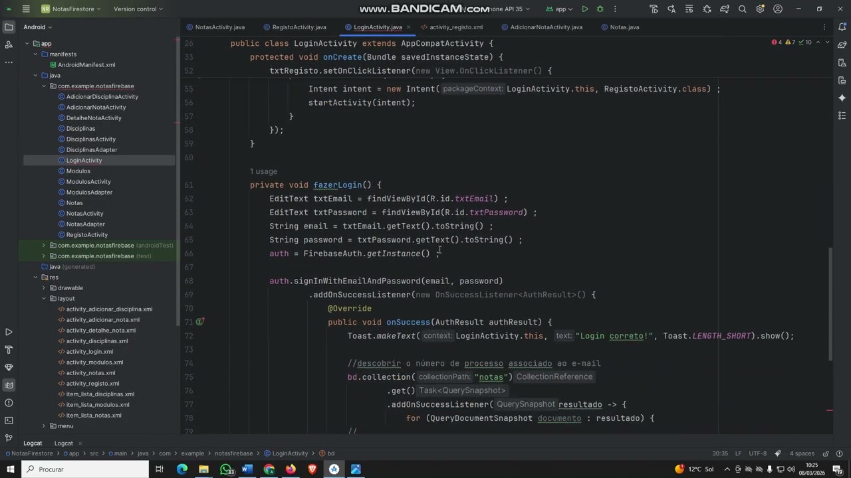Open the more tool windows ellipsis on left sidebar
851x478 pixels.
9,62
